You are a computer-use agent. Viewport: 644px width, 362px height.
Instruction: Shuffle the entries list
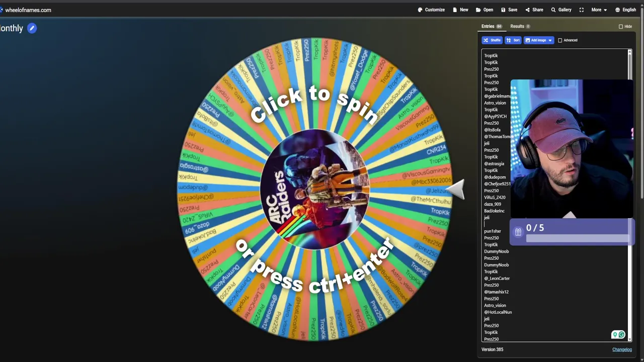492,40
